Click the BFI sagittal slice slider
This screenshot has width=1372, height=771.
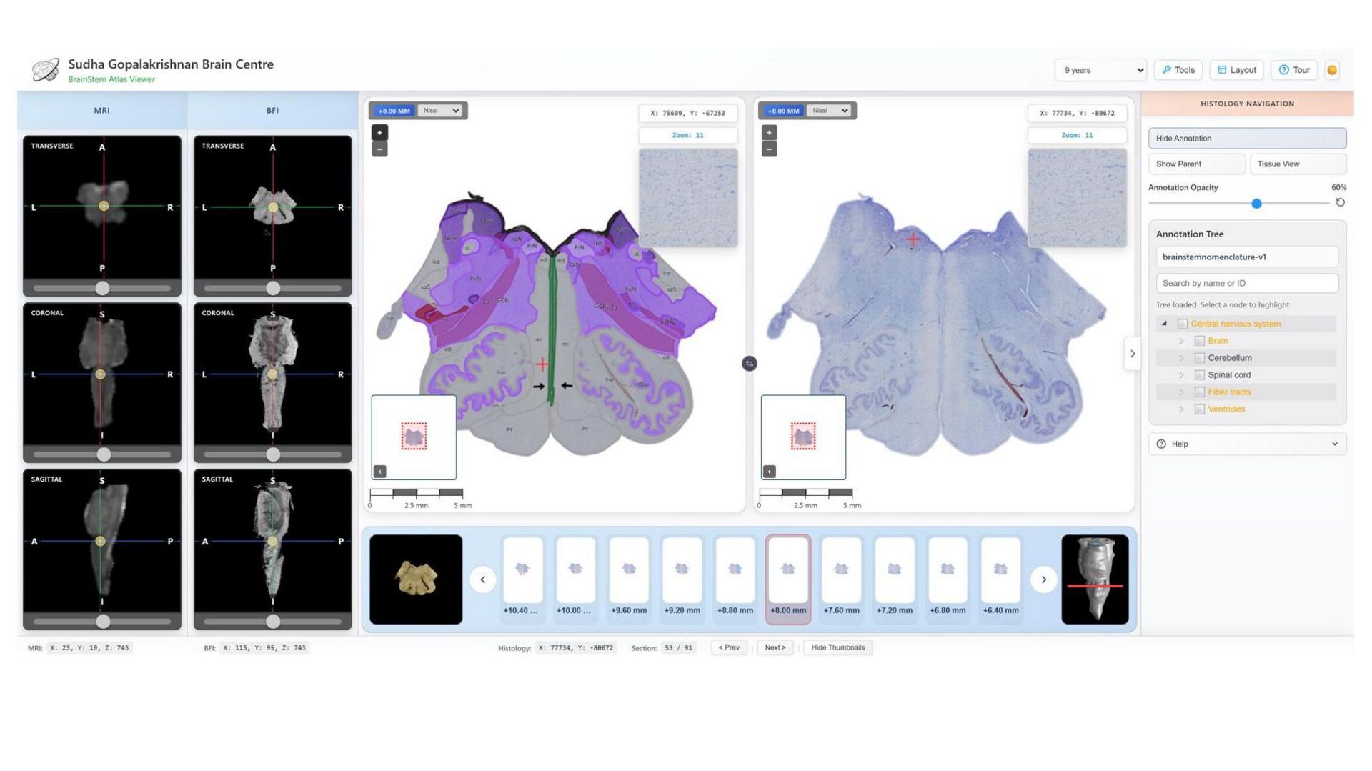click(x=273, y=622)
